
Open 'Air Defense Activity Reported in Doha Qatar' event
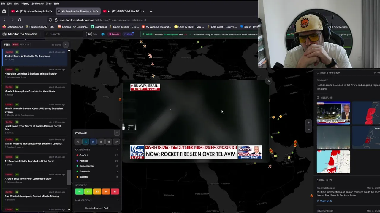click(x=35, y=161)
